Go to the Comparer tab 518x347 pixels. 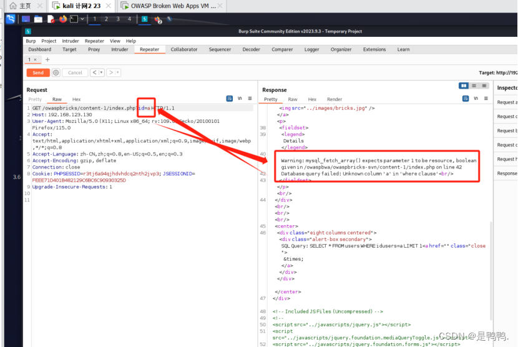[282, 49]
